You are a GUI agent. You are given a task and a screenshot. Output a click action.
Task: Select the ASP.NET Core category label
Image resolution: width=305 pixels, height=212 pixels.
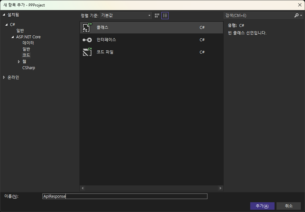coord(29,37)
